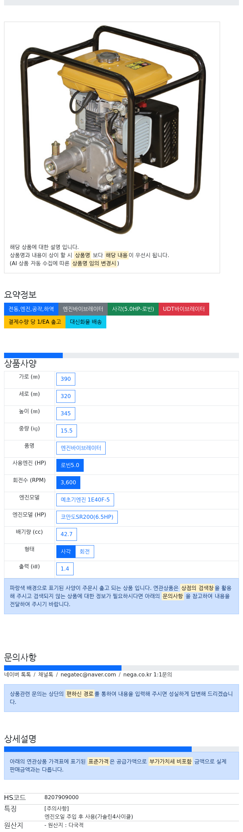The width and height of the screenshot is (243, 832).
Task: Select the 전동,엔진,공작,하역 category tag
Action: [x=31, y=309]
